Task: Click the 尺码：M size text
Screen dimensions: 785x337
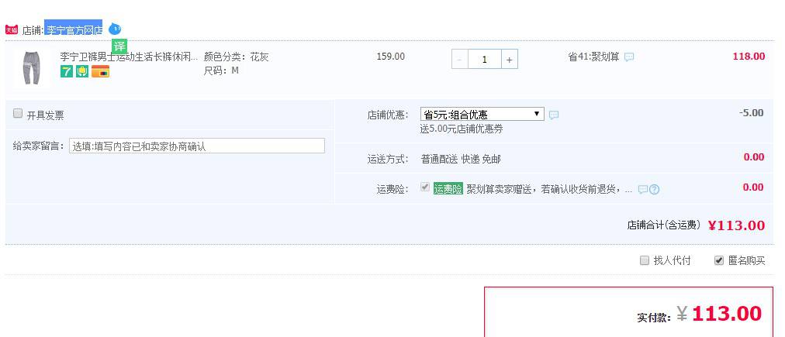Action: (x=221, y=70)
